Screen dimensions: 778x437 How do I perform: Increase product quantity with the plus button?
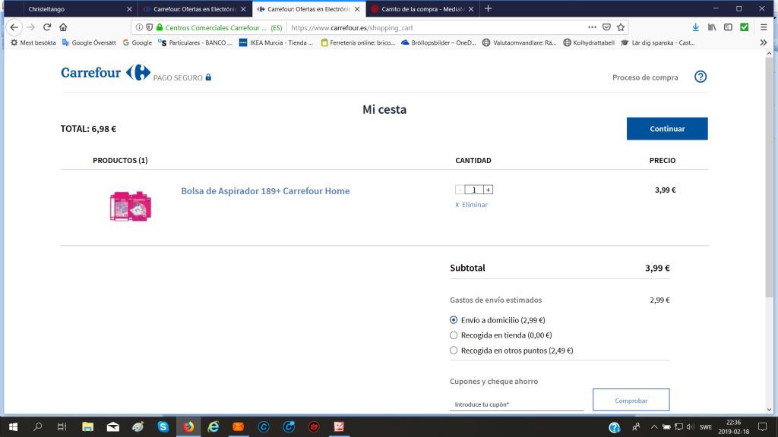point(489,190)
